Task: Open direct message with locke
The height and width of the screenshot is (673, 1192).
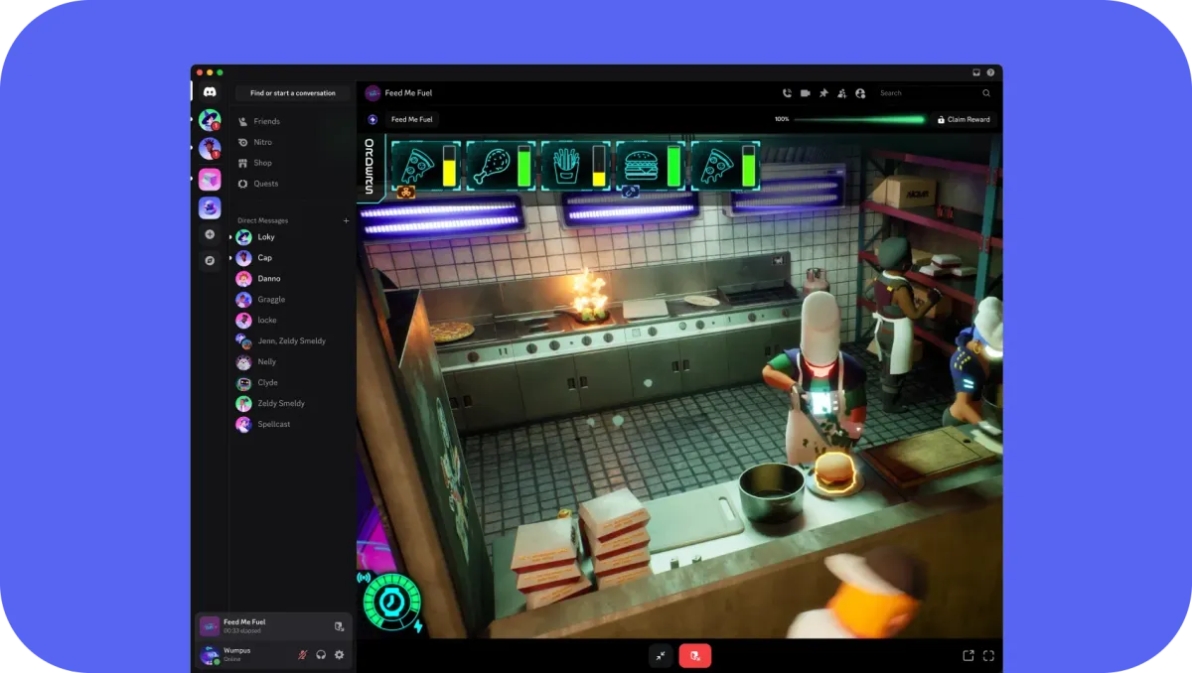Action: point(293,320)
